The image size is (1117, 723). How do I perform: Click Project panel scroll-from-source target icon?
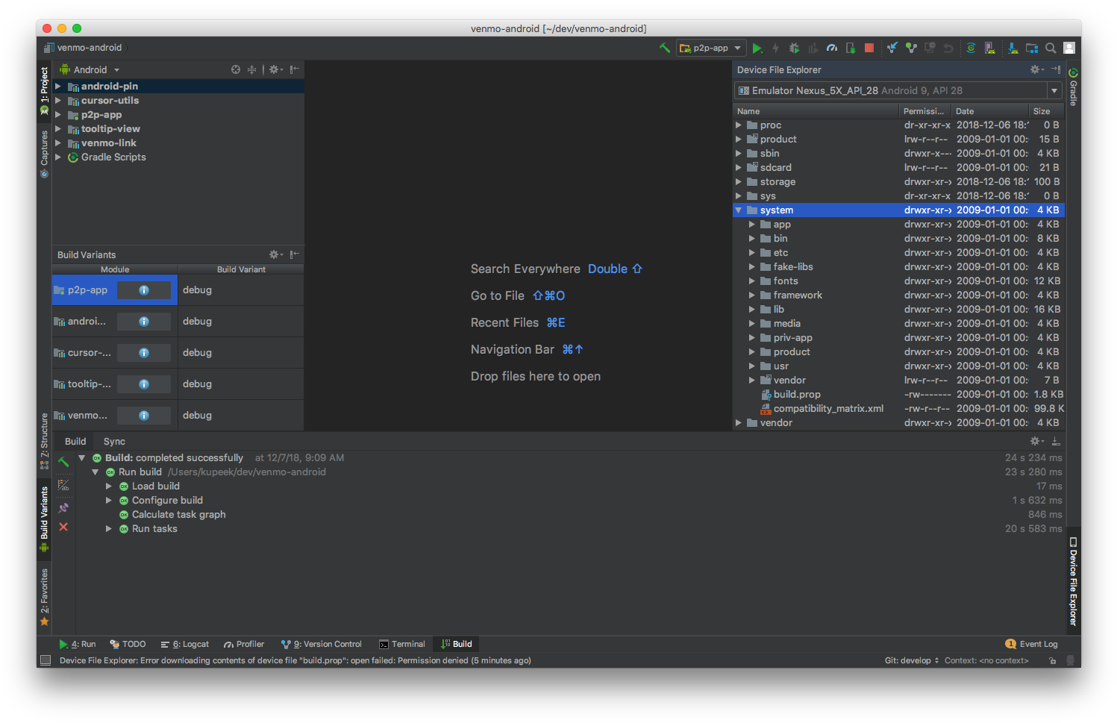point(236,69)
